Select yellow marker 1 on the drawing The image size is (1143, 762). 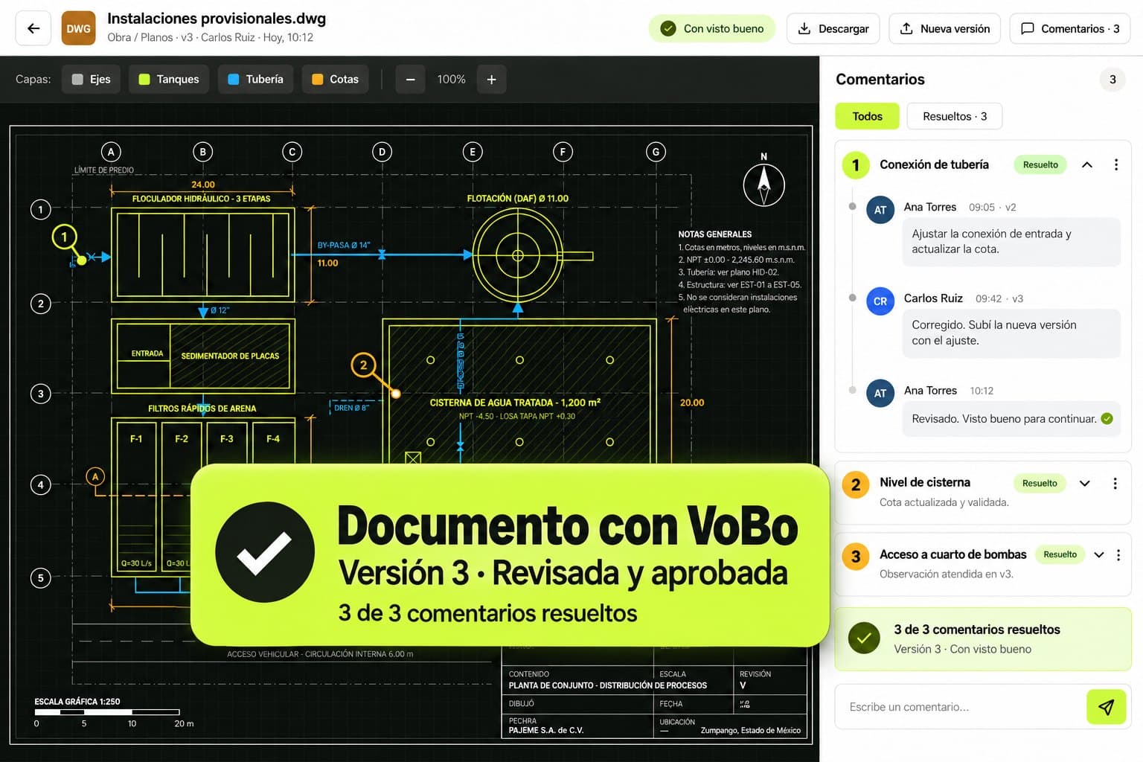pos(65,237)
